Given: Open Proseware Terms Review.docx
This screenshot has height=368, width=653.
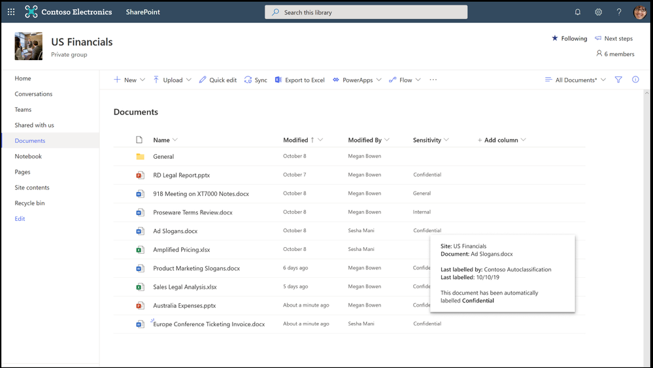Looking at the screenshot, I should [193, 212].
